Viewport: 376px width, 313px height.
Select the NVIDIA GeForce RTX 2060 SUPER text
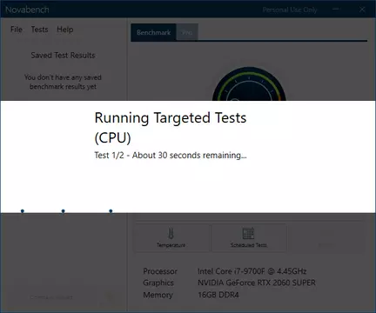[257, 283]
